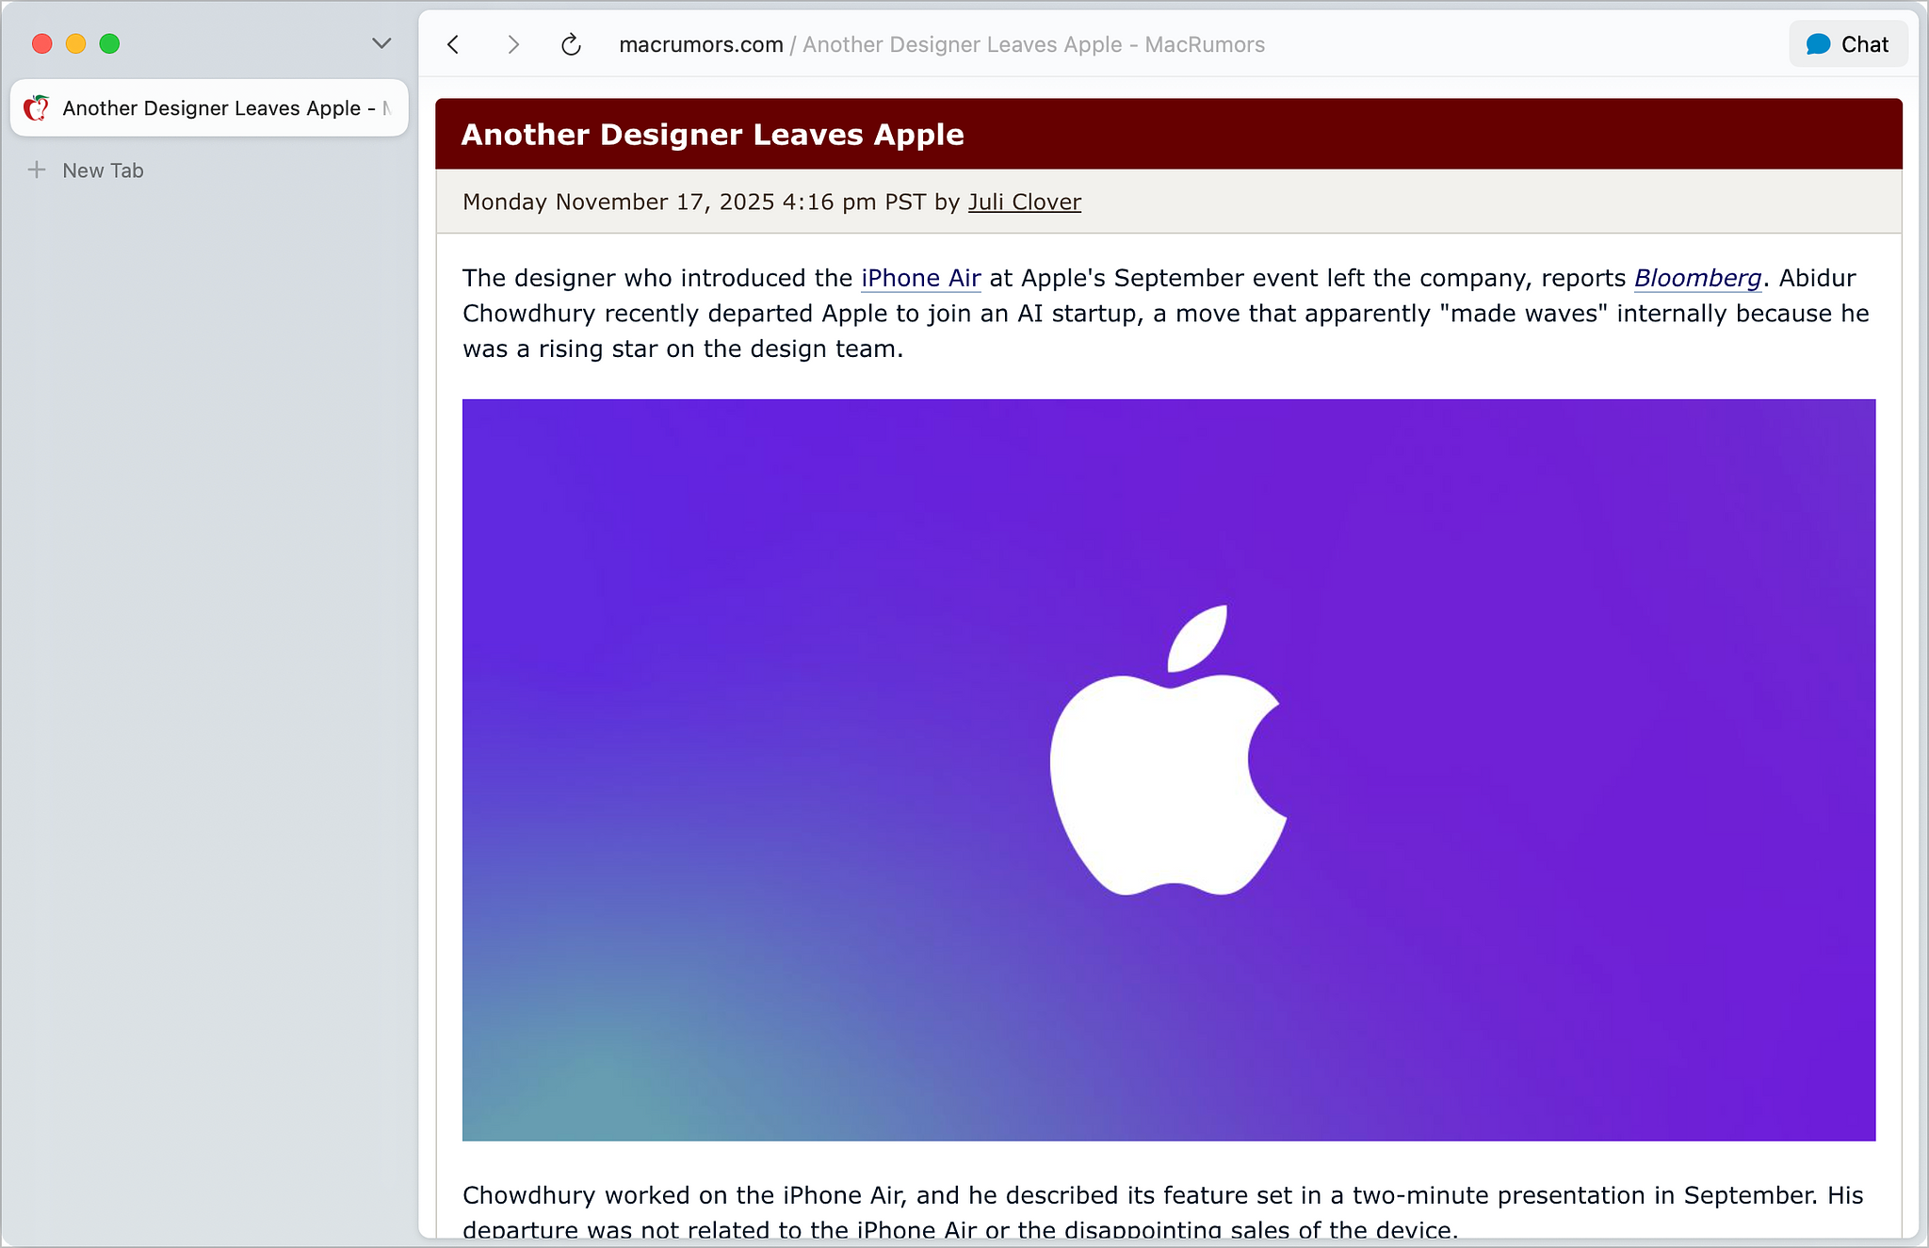Toggle full screen with the green button
Viewport: 1929px width, 1248px height.
(x=109, y=43)
